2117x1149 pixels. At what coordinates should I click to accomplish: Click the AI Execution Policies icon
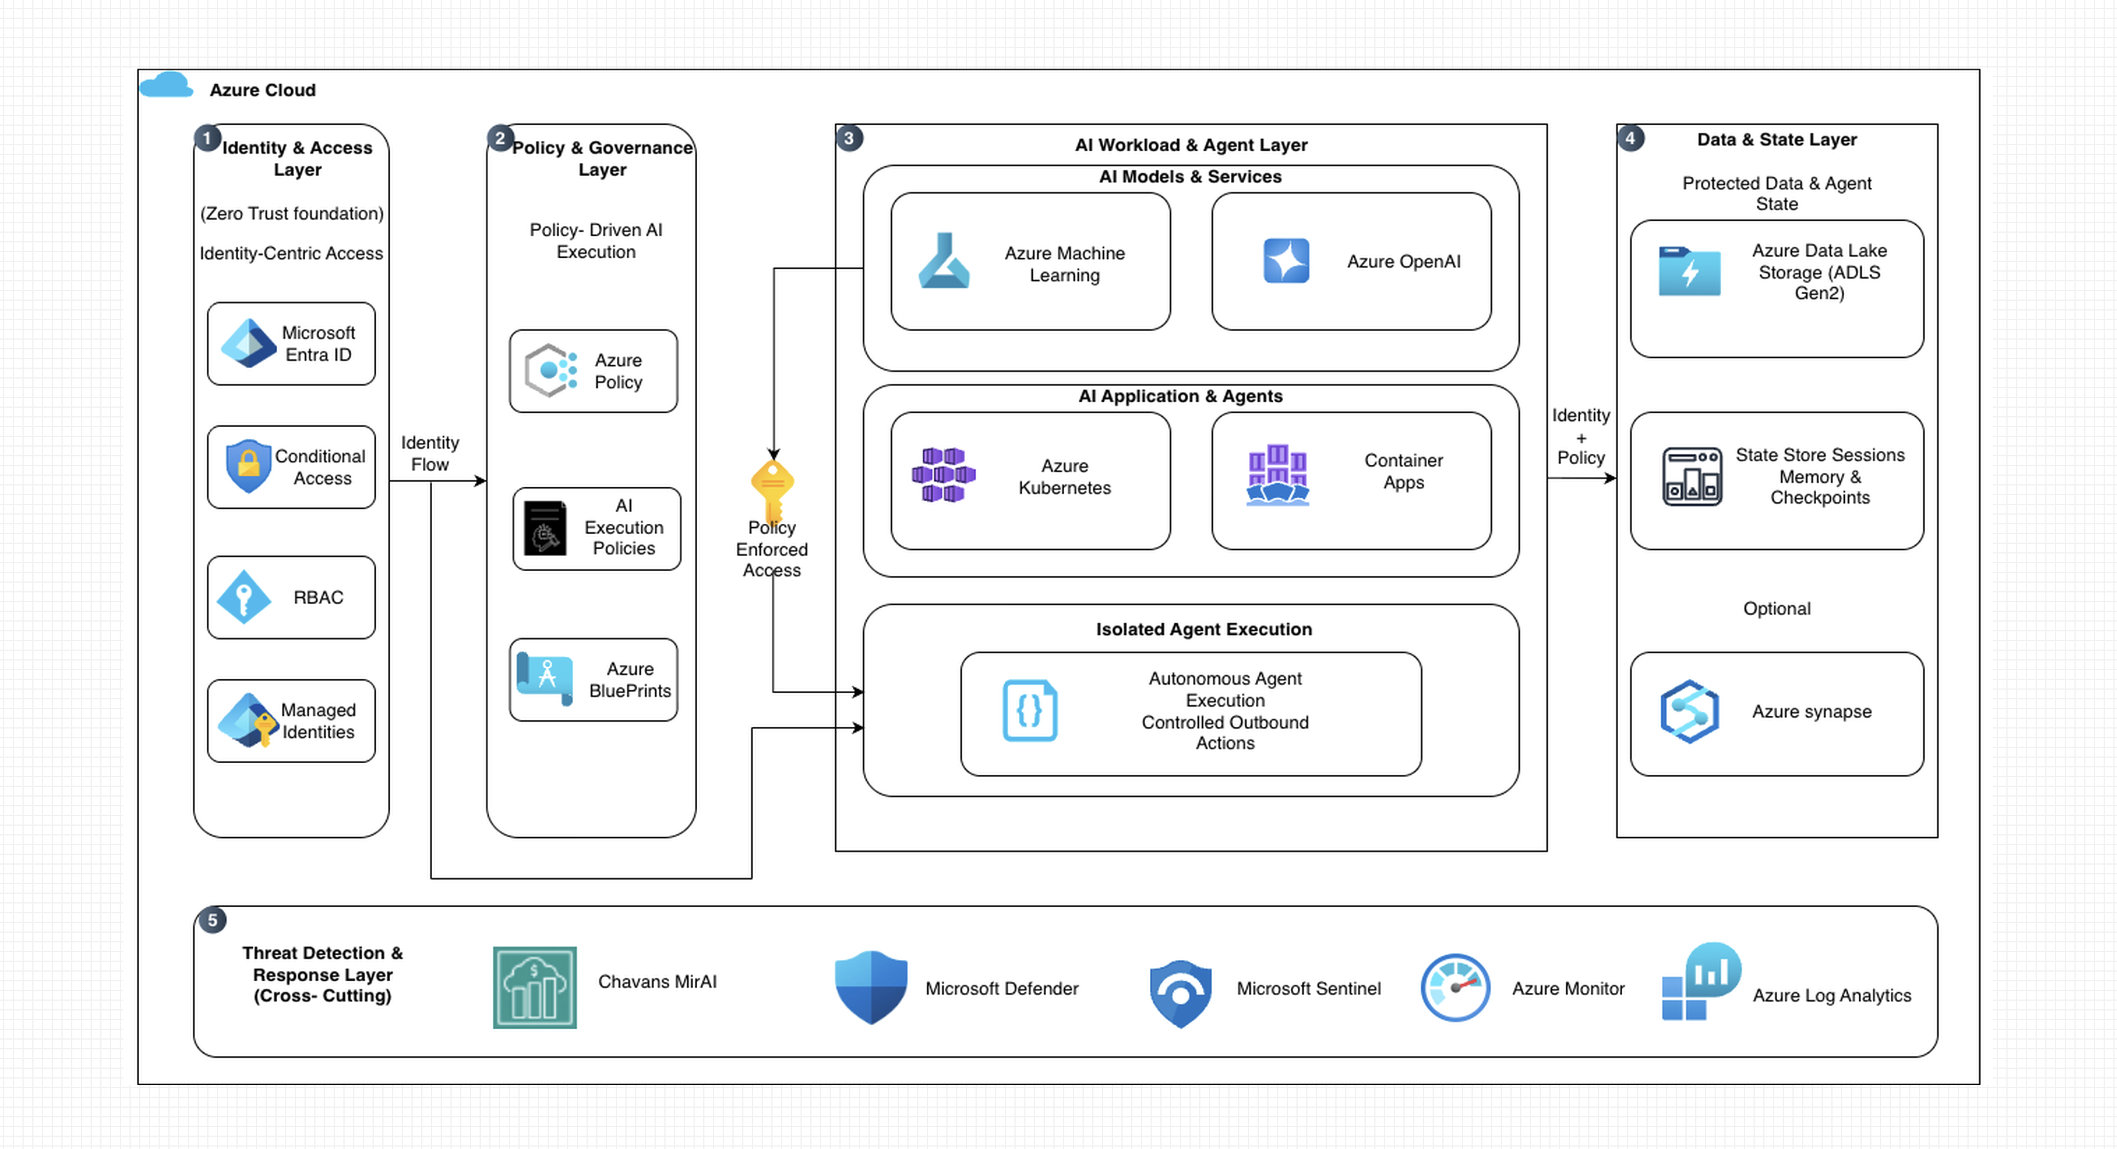[545, 528]
